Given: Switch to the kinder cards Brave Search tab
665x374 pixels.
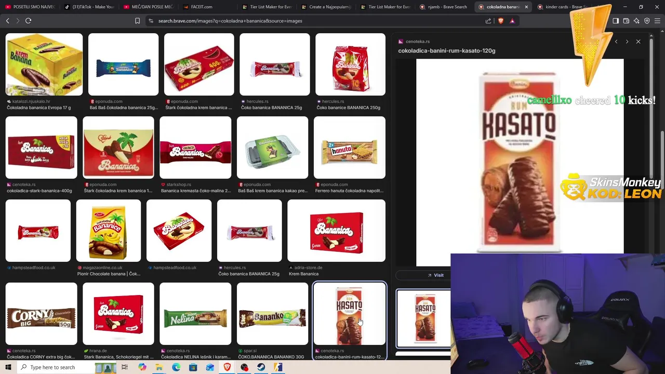Looking at the screenshot, I should (563, 7).
